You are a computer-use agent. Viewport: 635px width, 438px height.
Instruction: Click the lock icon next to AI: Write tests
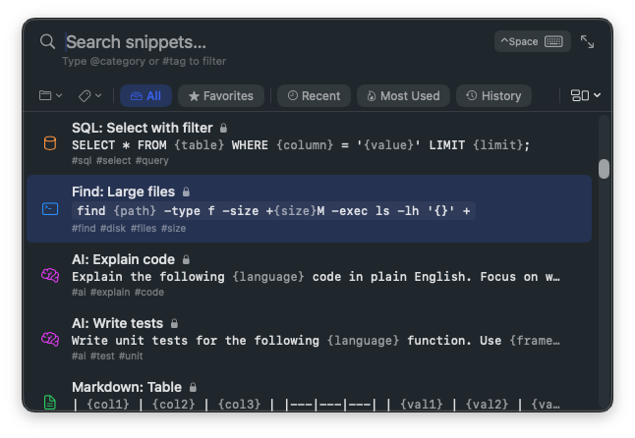click(174, 323)
